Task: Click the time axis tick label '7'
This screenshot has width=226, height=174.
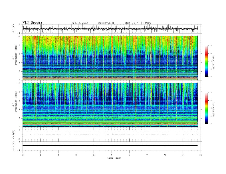Action: (x=147, y=155)
